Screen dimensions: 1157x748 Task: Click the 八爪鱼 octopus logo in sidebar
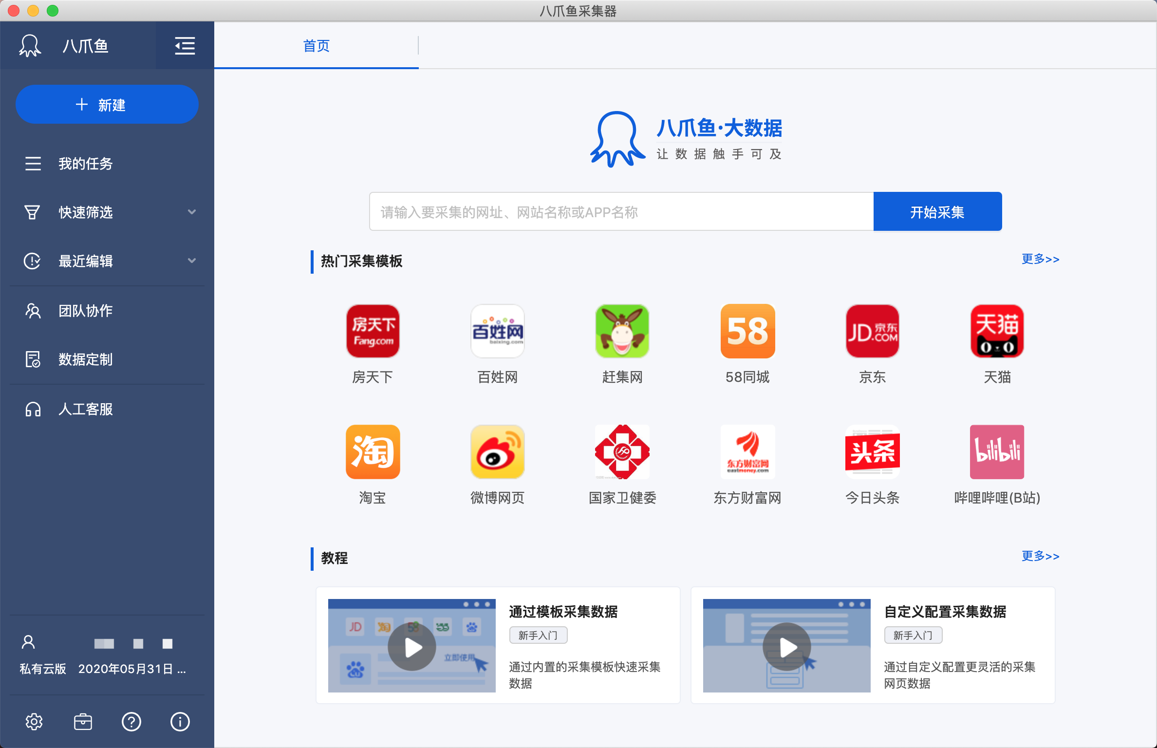(30, 46)
